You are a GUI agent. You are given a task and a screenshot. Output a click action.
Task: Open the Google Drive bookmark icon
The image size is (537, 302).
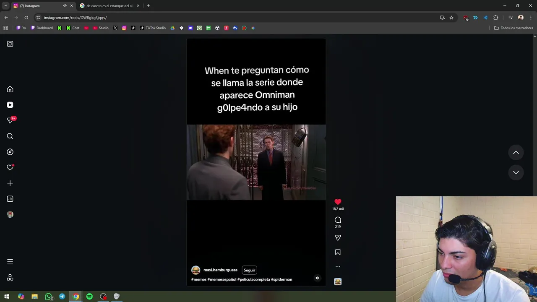tap(172, 28)
